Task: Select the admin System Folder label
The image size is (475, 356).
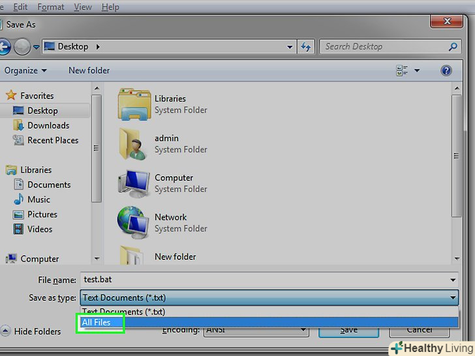Action: tap(181, 144)
